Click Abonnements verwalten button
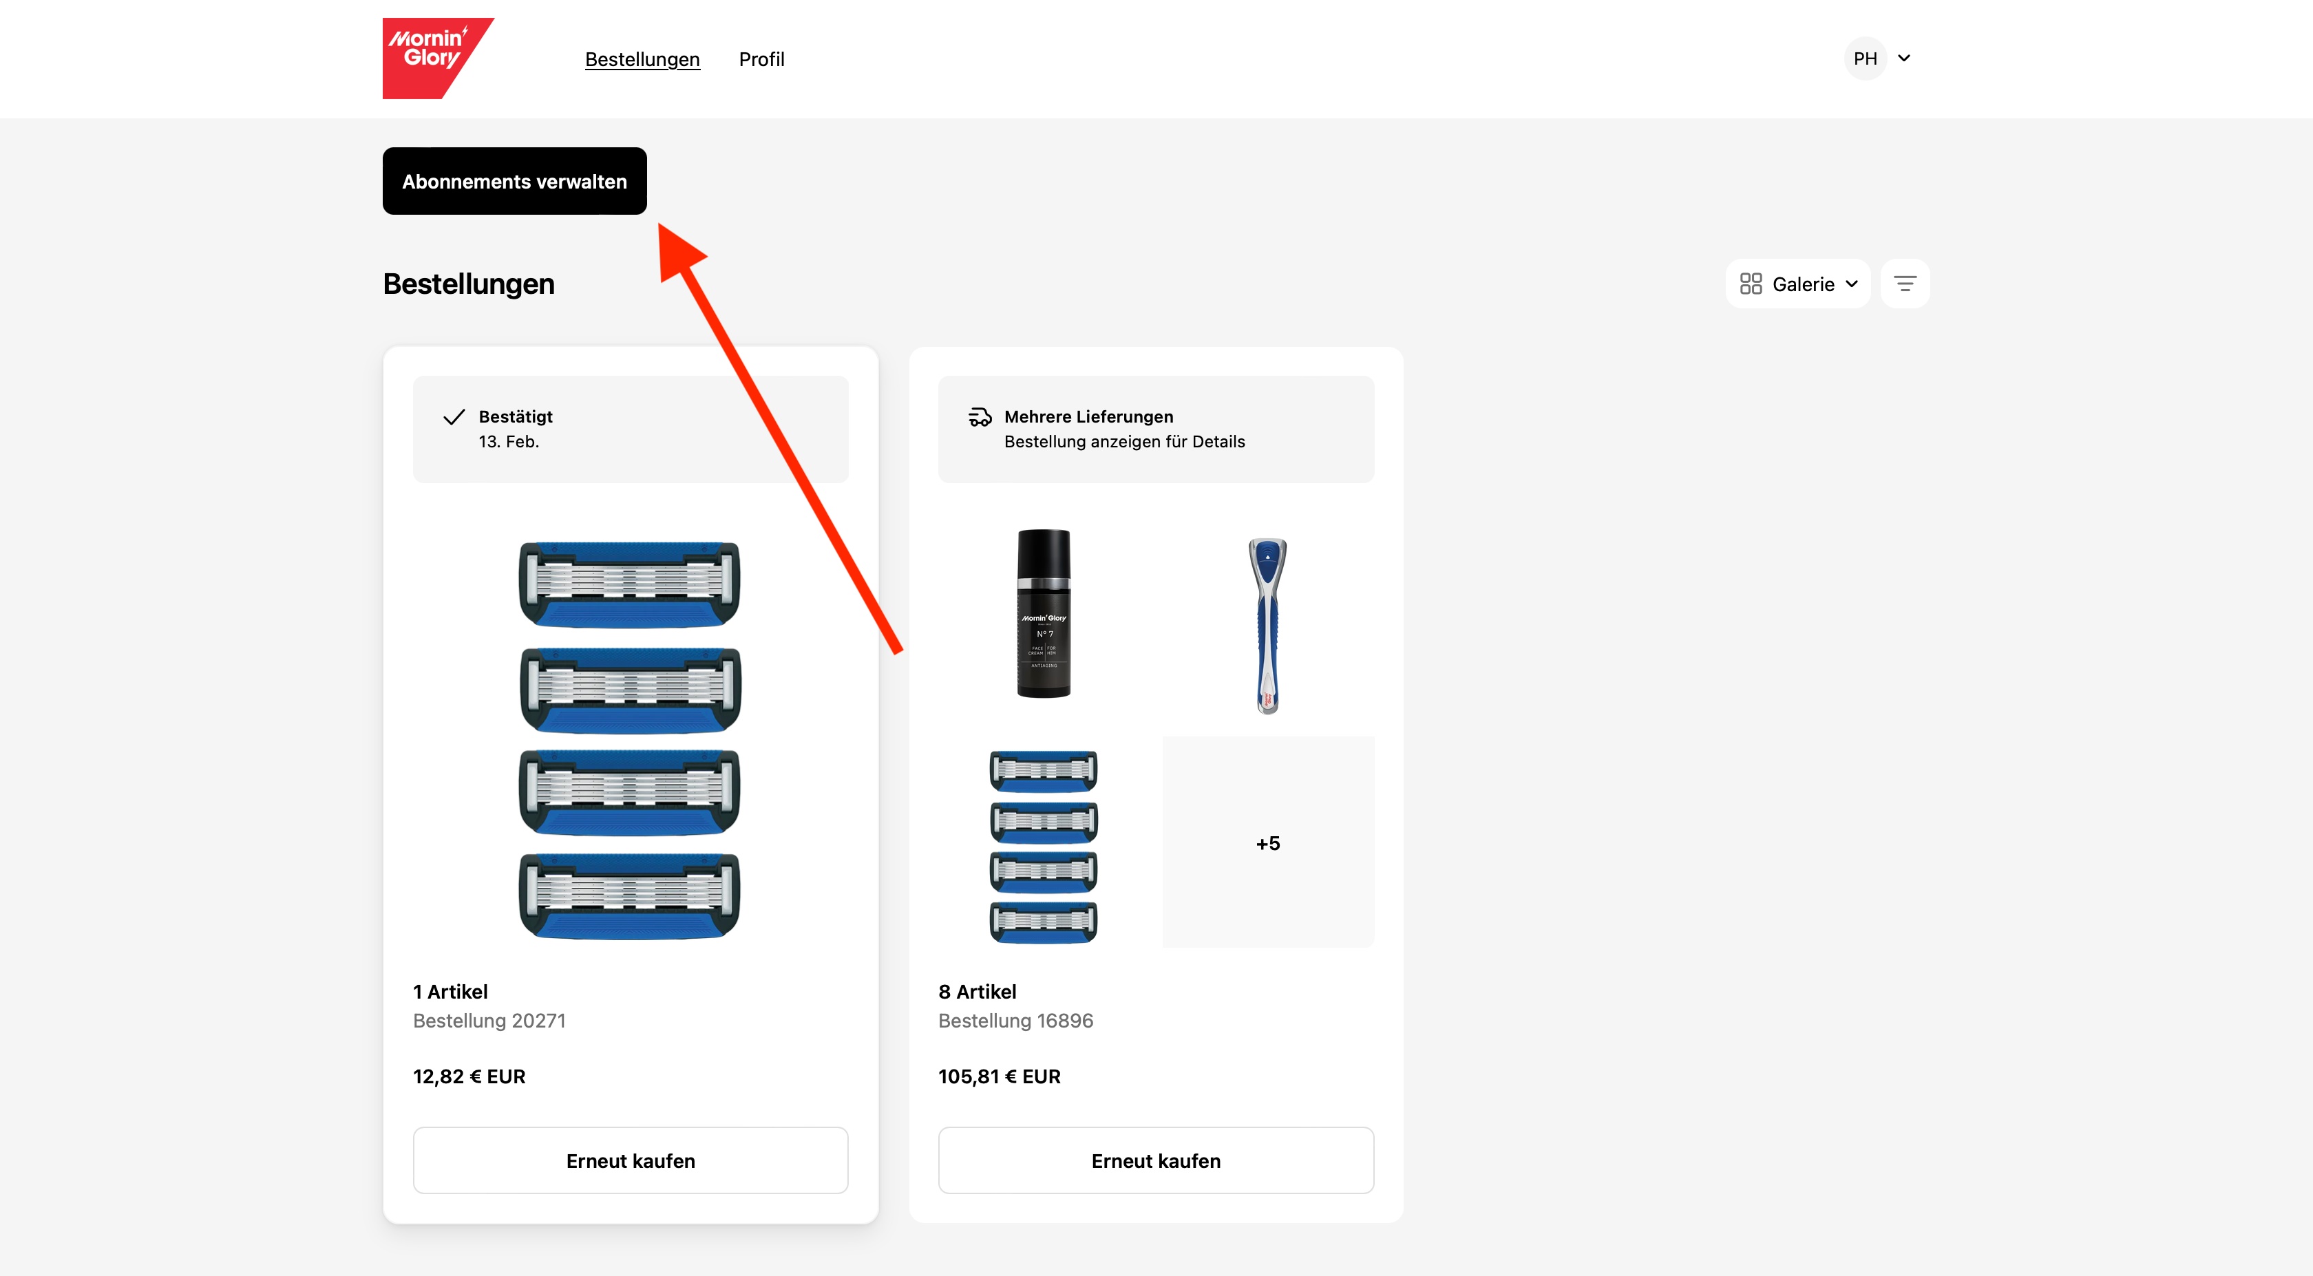This screenshot has height=1276, width=2313. coord(514,182)
